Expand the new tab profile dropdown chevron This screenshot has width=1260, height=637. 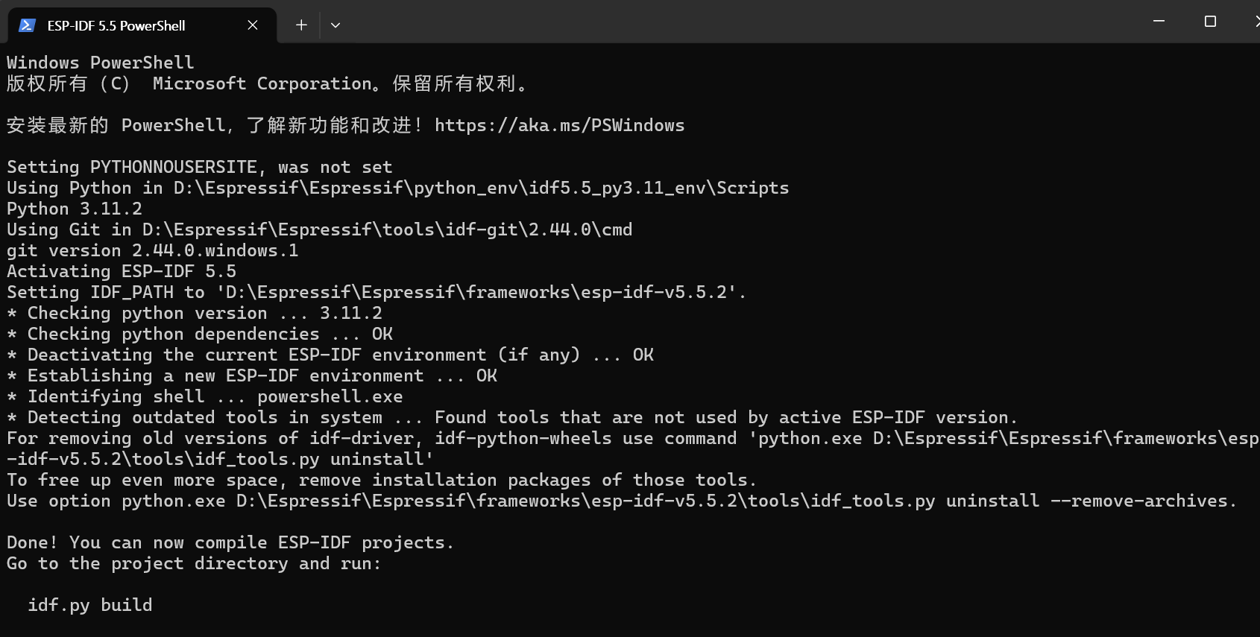click(336, 25)
